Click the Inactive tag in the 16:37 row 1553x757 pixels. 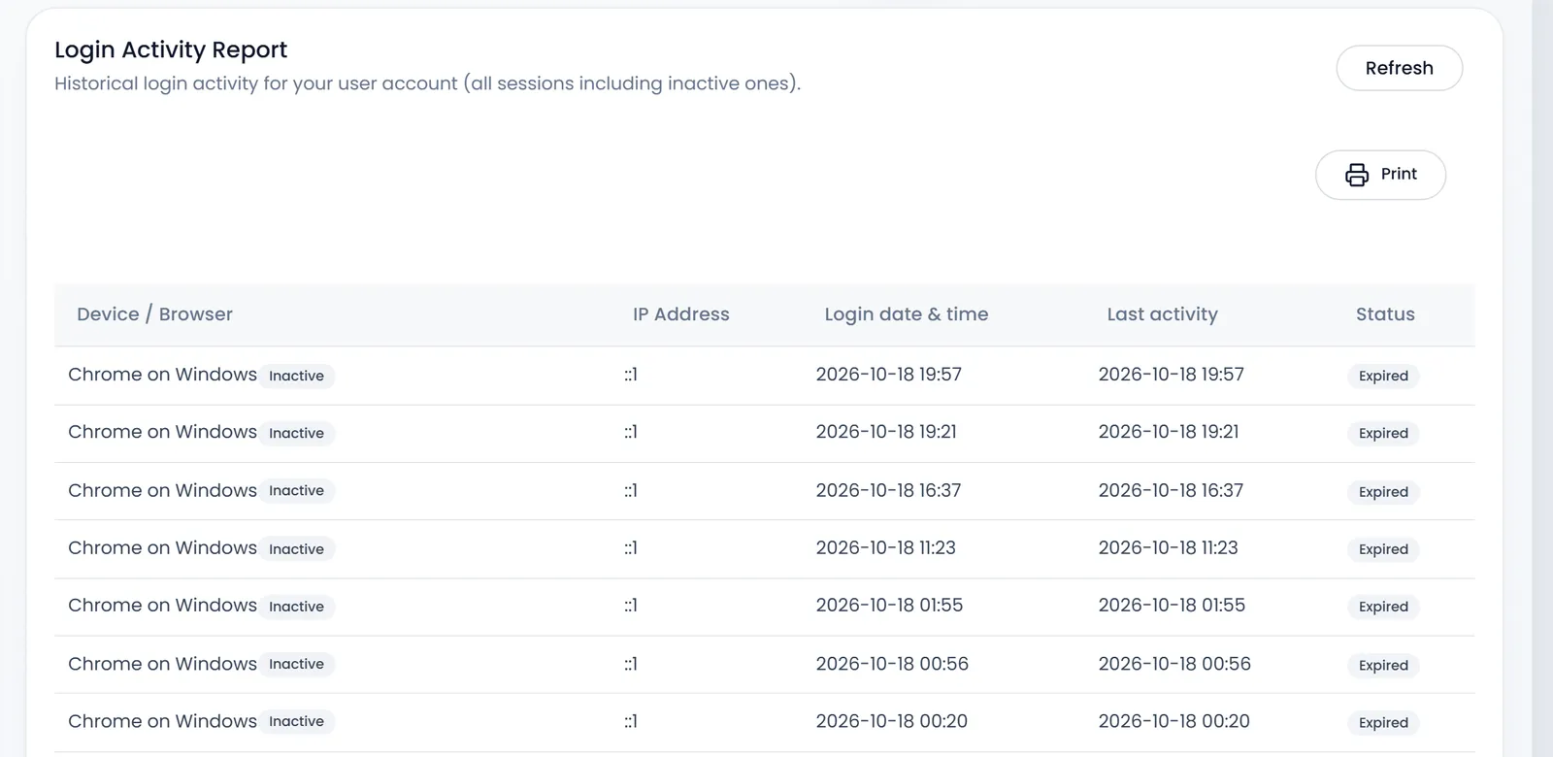296,491
